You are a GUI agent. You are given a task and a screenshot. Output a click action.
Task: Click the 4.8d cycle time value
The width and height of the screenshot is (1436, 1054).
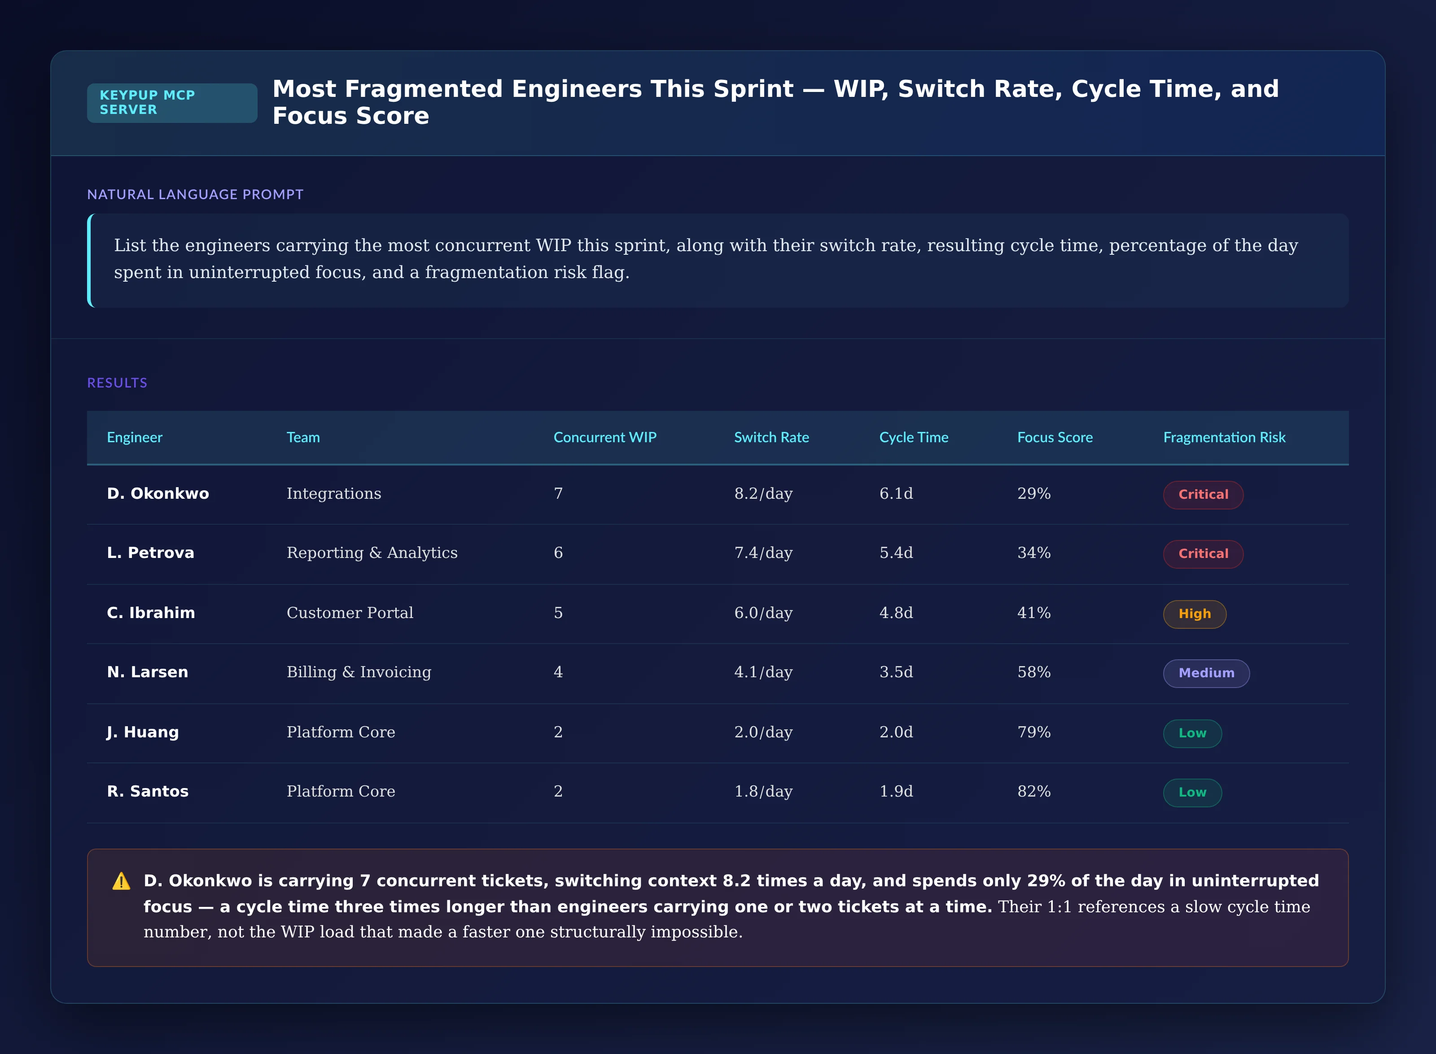click(x=896, y=613)
